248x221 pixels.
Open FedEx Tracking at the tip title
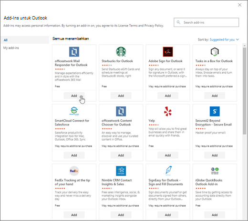click(x=72, y=182)
